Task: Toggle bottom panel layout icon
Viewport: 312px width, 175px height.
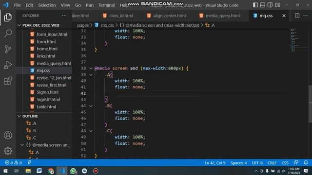Action: point(263,5)
